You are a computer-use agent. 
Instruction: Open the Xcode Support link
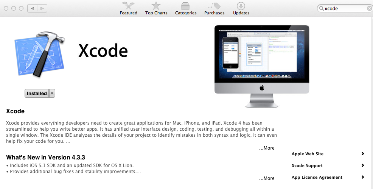307,166
